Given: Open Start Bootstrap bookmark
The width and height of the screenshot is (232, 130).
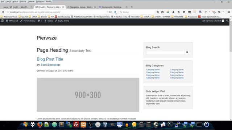Looking at the screenshot, I should click(x=62, y=17).
